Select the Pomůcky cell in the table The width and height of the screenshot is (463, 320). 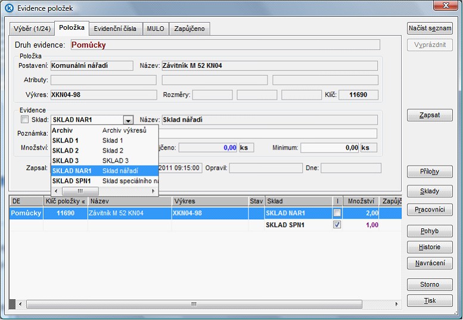[26, 213]
